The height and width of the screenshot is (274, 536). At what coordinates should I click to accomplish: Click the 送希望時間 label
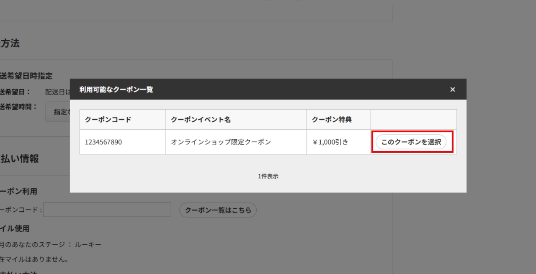(x=18, y=107)
